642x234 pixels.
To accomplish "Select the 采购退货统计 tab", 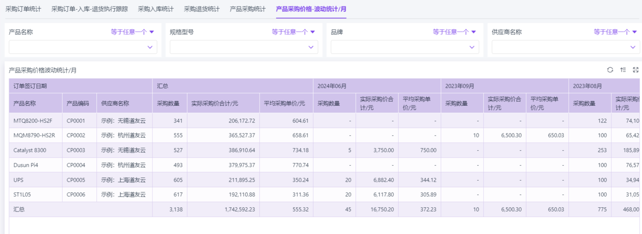I will (202, 9).
